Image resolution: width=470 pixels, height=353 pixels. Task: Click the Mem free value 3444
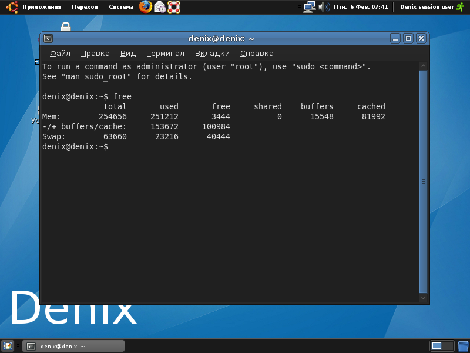point(221,116)
